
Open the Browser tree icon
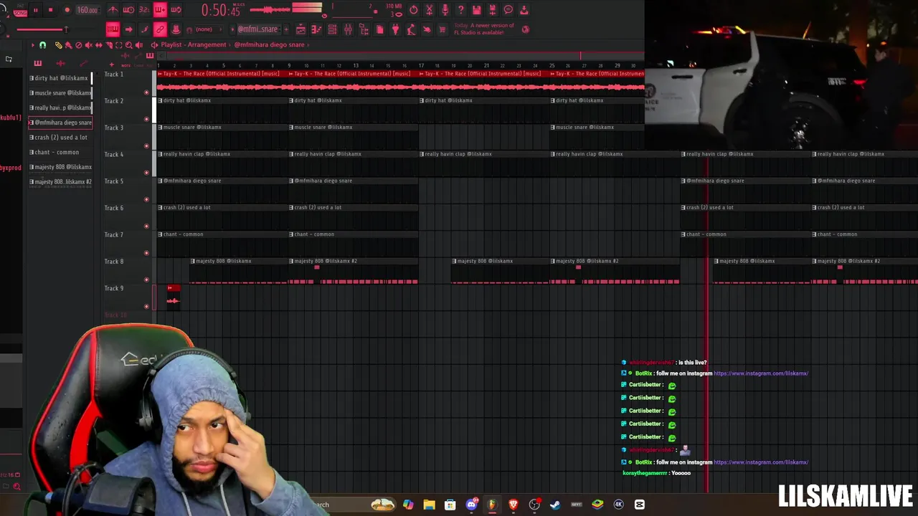click(364, 29)
